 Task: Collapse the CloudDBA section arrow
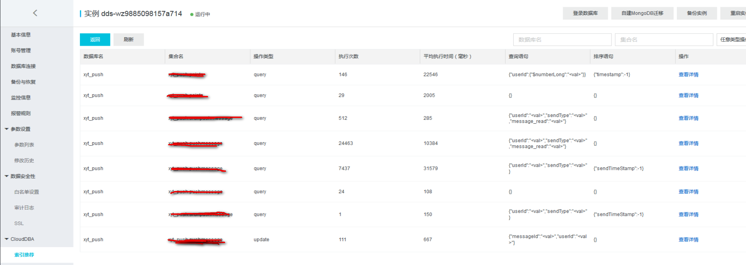tap(7, 239)
